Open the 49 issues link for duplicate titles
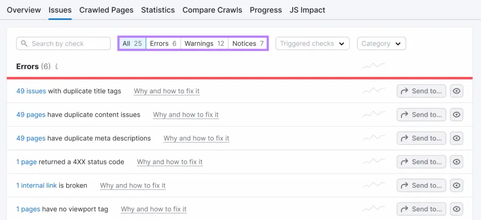 [31, 91]
